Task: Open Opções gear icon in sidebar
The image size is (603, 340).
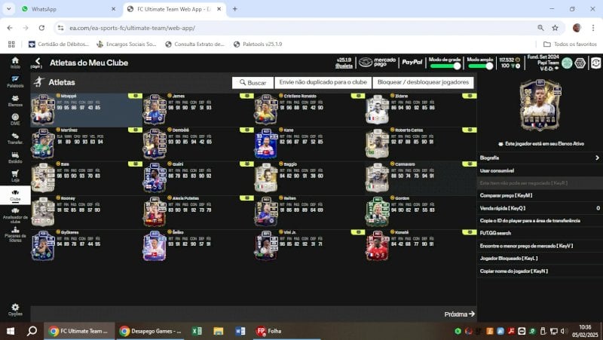Action: click(x=15, y=309)
